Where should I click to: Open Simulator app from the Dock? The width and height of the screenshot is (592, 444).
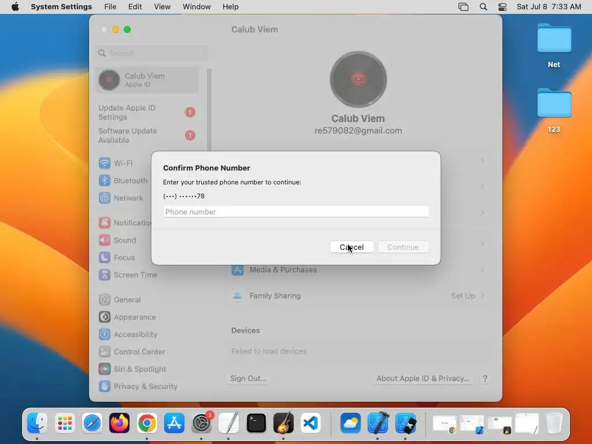(406, 423)
